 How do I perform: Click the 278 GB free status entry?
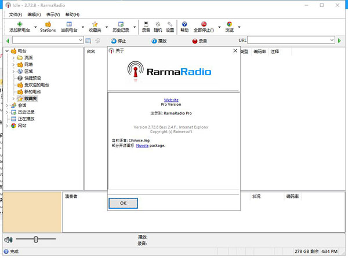tap(306, 252)
